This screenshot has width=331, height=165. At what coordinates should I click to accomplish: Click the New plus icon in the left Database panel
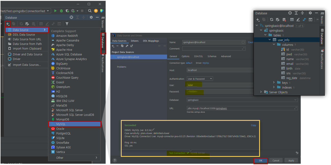[8, 24]
